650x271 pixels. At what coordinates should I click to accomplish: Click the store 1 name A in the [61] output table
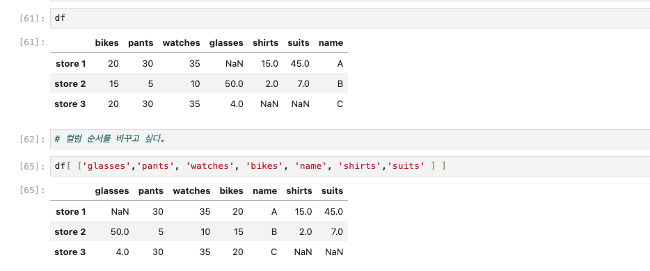(x=340, y=64)
